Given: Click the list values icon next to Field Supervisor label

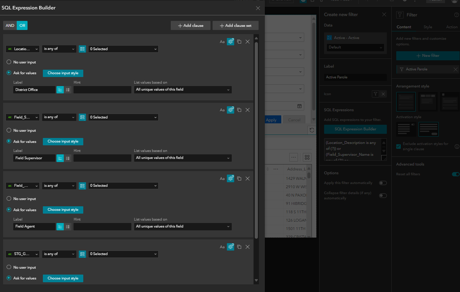Looking at the screenshot, I should click(x=68, y=158).
